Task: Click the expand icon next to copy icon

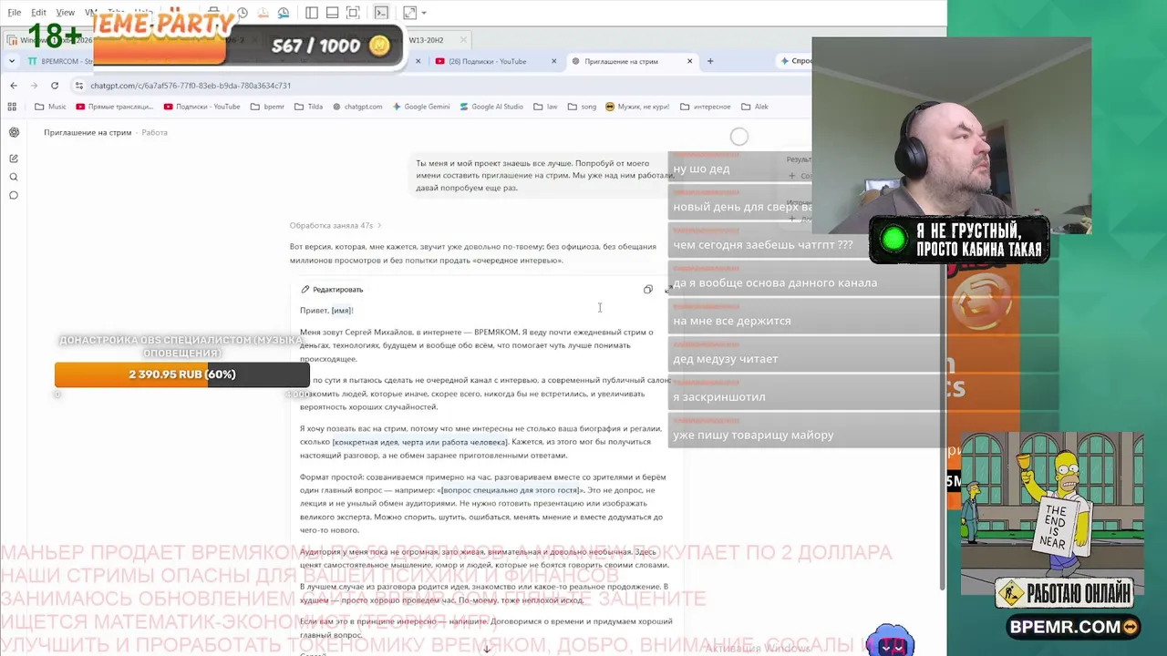Action: click(x=668, y=290)
